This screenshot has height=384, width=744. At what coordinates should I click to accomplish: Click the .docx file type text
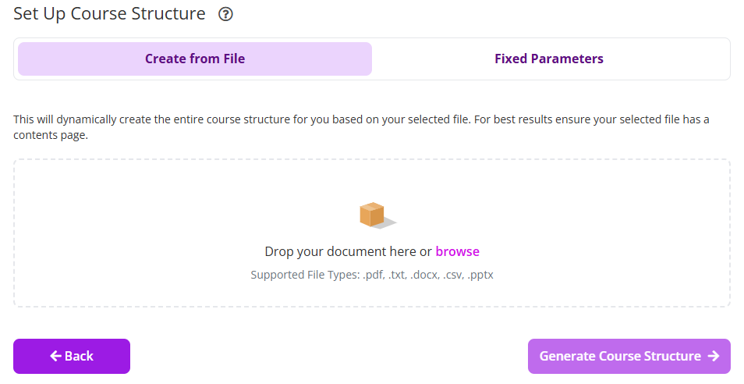424,275
